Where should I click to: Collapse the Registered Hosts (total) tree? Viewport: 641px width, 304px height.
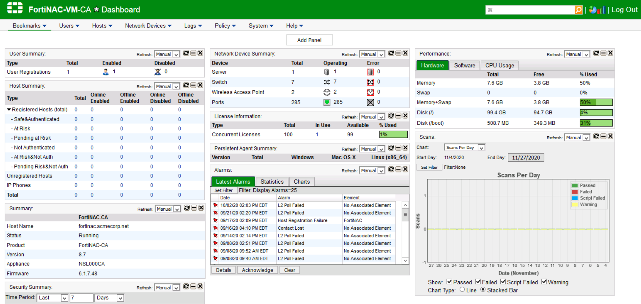(x=9, y=110)
